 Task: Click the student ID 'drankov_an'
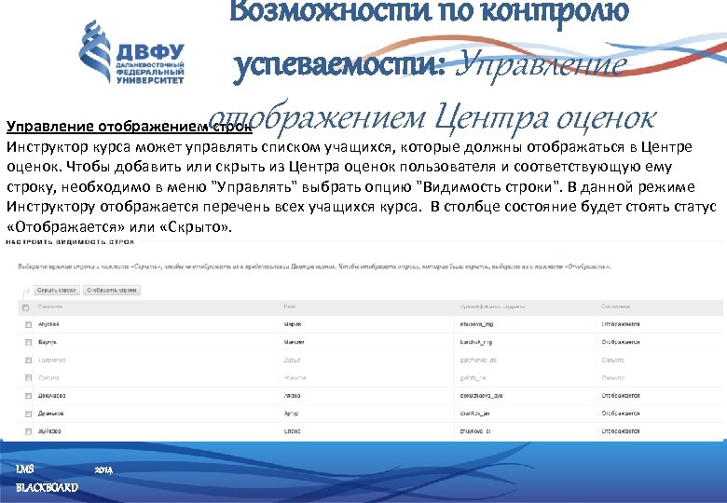pyautogui.click(x=474, y=414)
